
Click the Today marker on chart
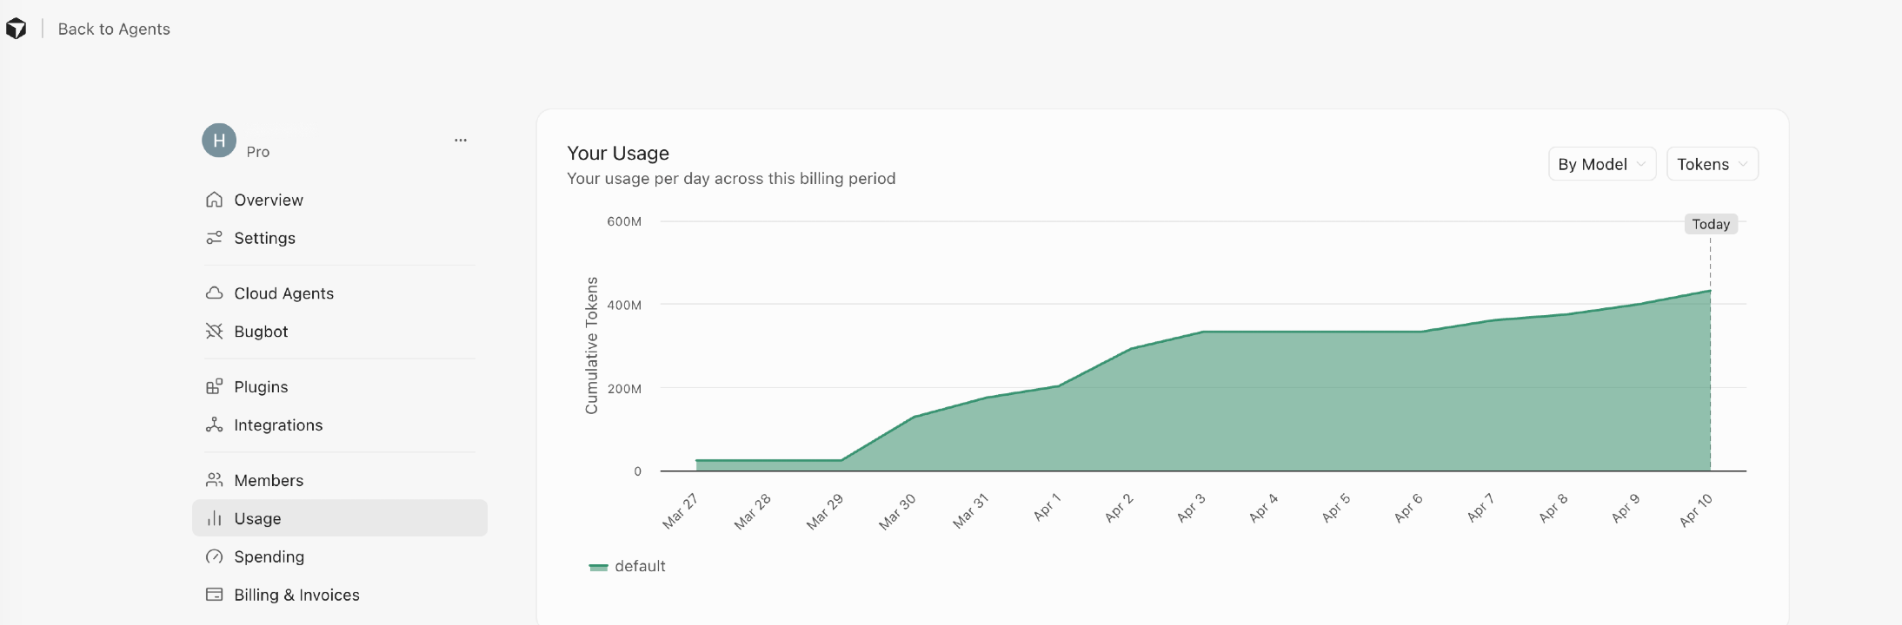tap(1711, 224)
